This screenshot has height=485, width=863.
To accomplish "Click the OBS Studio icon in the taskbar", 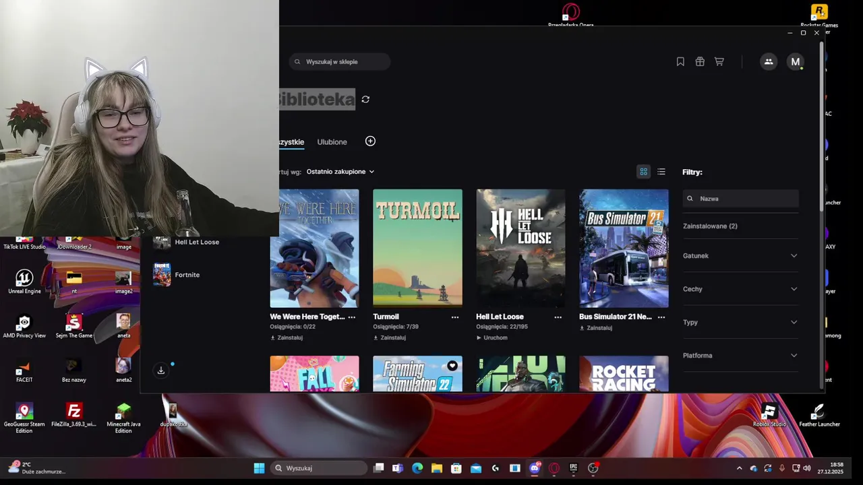I will [x=593, y=468].
